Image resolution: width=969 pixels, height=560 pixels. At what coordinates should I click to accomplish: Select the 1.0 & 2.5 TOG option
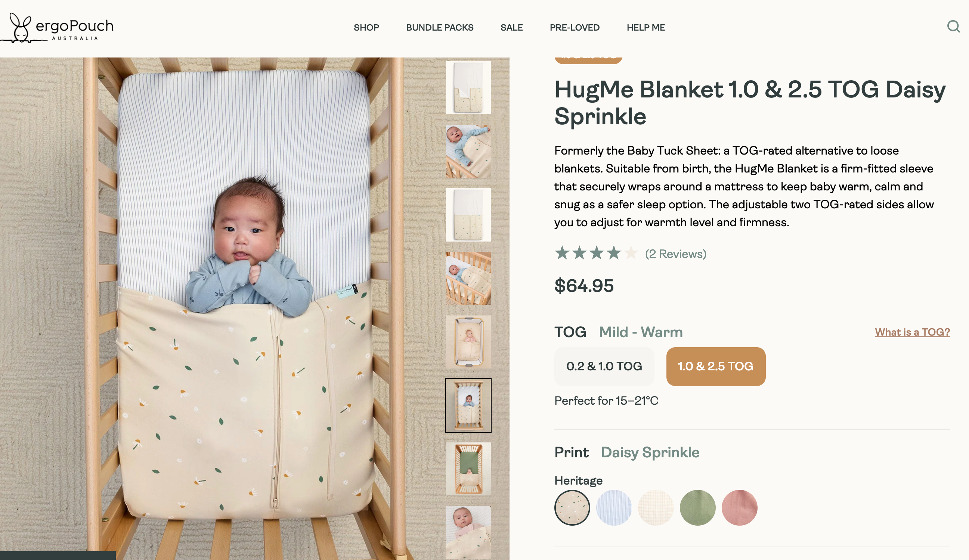[716, 366]
